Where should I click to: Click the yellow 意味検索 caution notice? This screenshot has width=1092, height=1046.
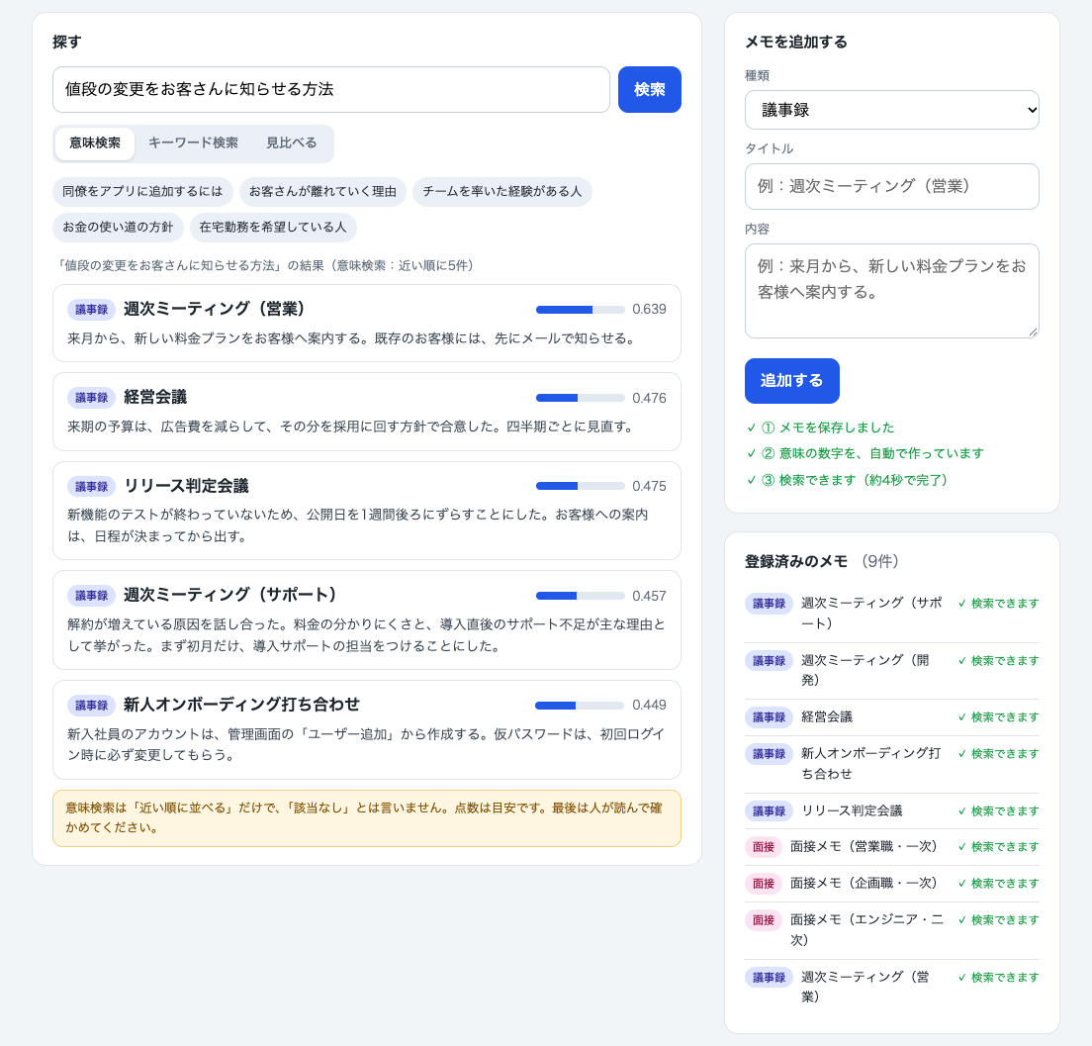(x=366, y=818)
